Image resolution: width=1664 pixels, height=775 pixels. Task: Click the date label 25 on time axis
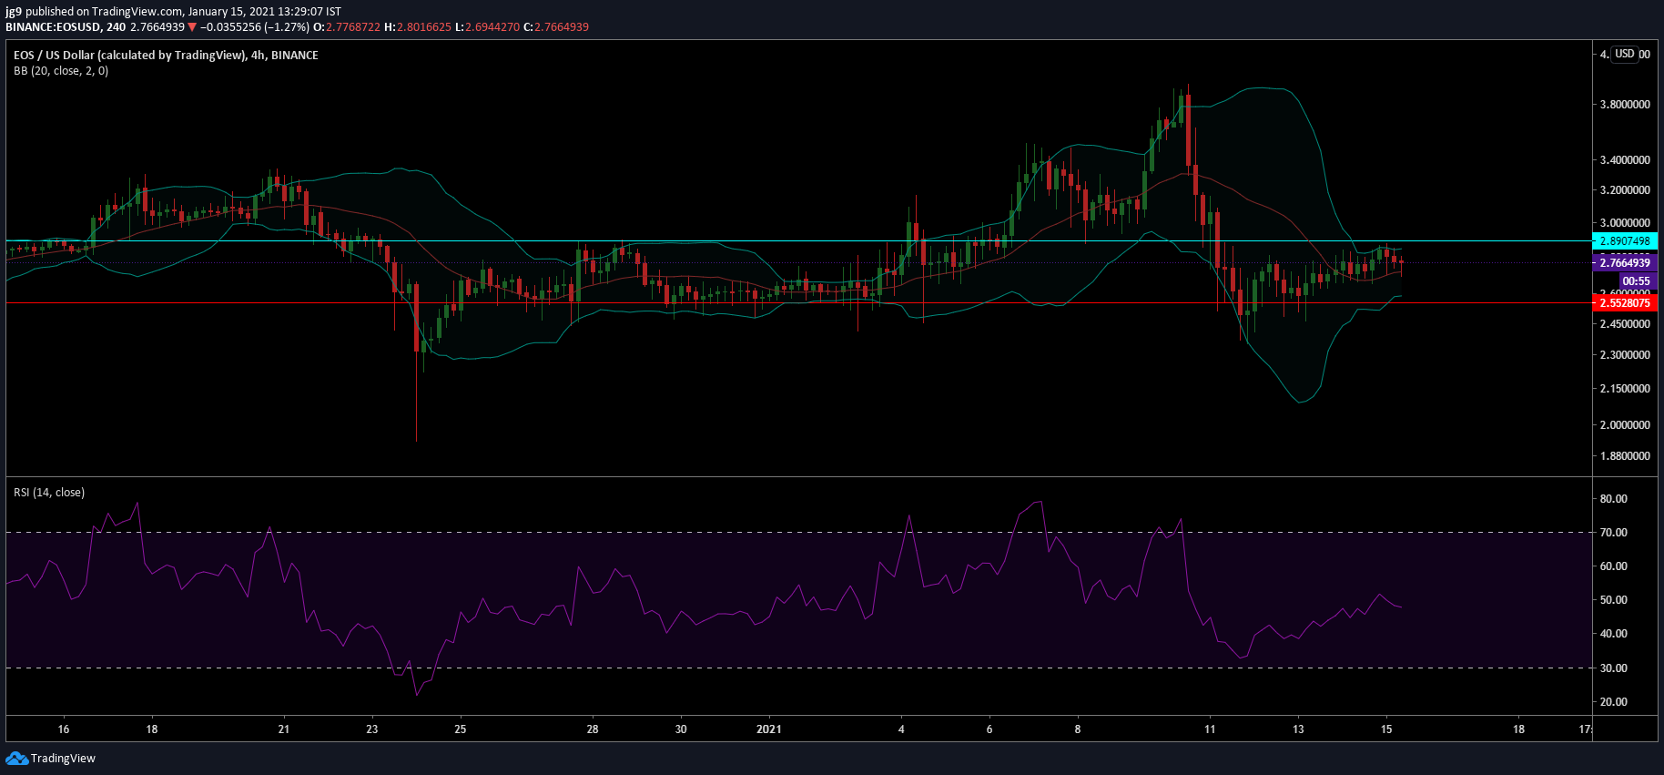pos(461,729)
